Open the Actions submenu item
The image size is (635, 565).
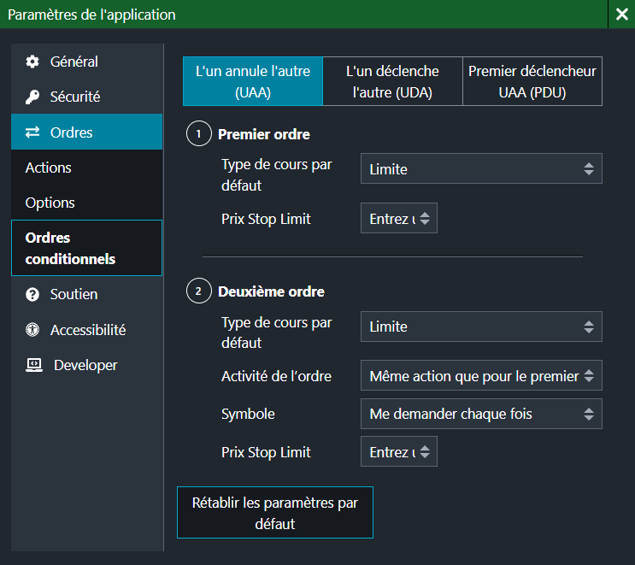point(49,168)
